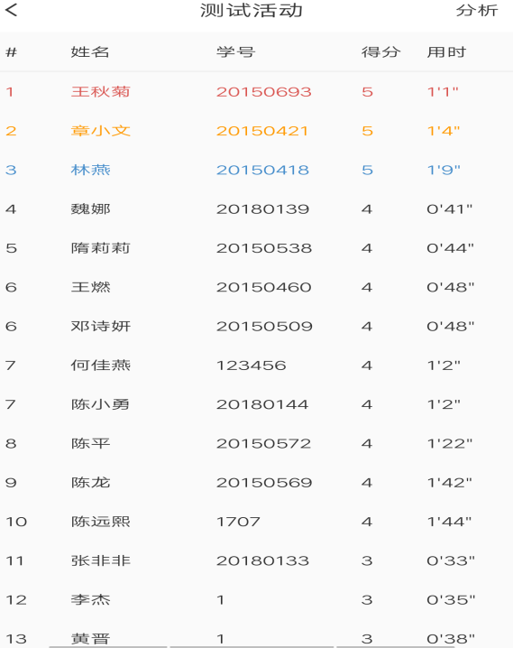Select the row for 张非非
The height and width of the screenshot is (648, 513).
click(256, 560)
